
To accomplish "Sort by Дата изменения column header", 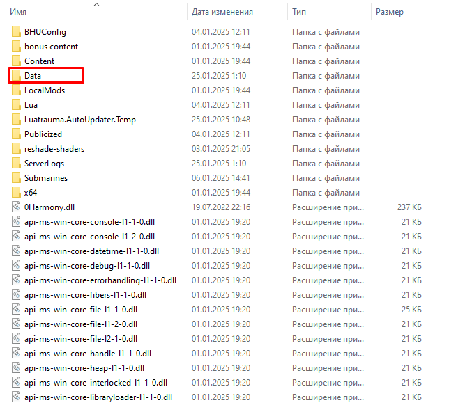I will pyautogui.click(x=222, y=12).
